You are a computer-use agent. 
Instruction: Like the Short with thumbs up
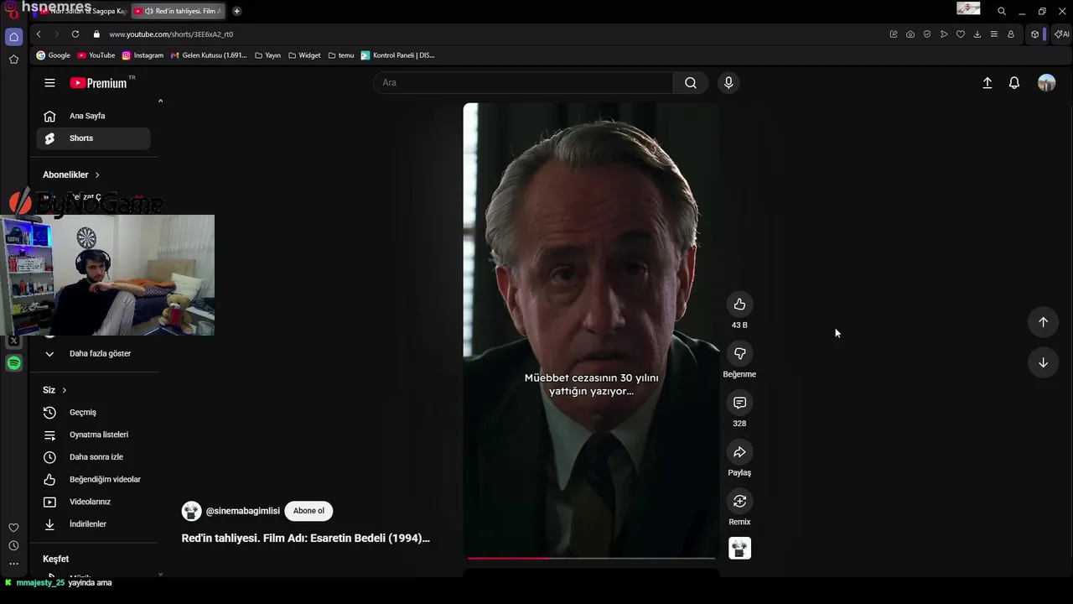[739, 305]
